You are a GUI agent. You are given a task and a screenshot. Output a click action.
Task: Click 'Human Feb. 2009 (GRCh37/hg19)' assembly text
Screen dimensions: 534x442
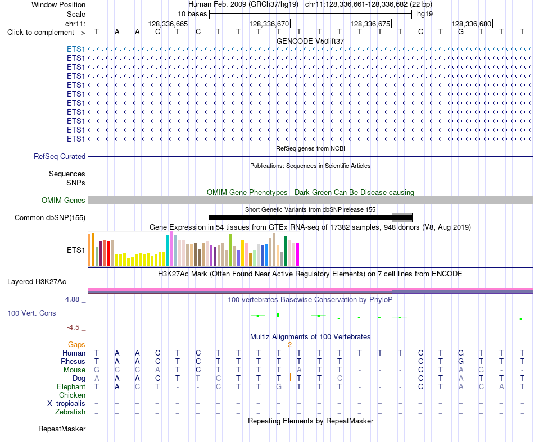[x=243, y=4]
